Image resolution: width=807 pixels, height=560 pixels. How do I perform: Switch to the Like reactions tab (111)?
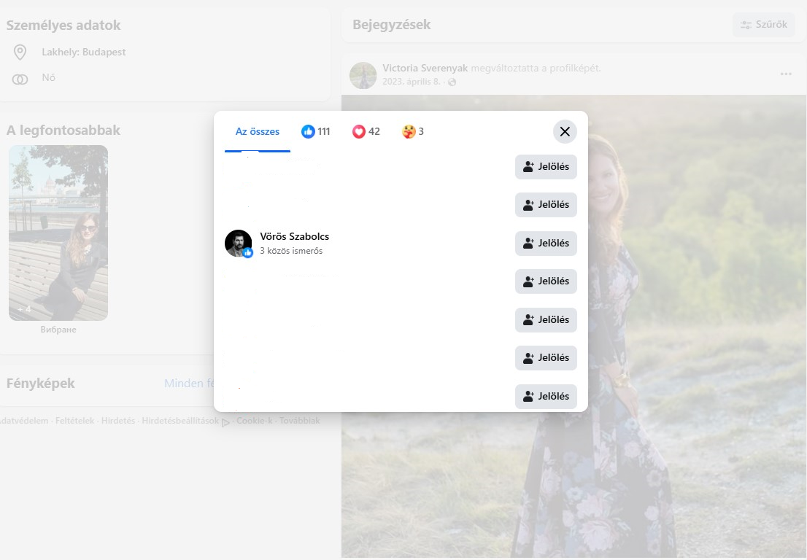(316, 132)
